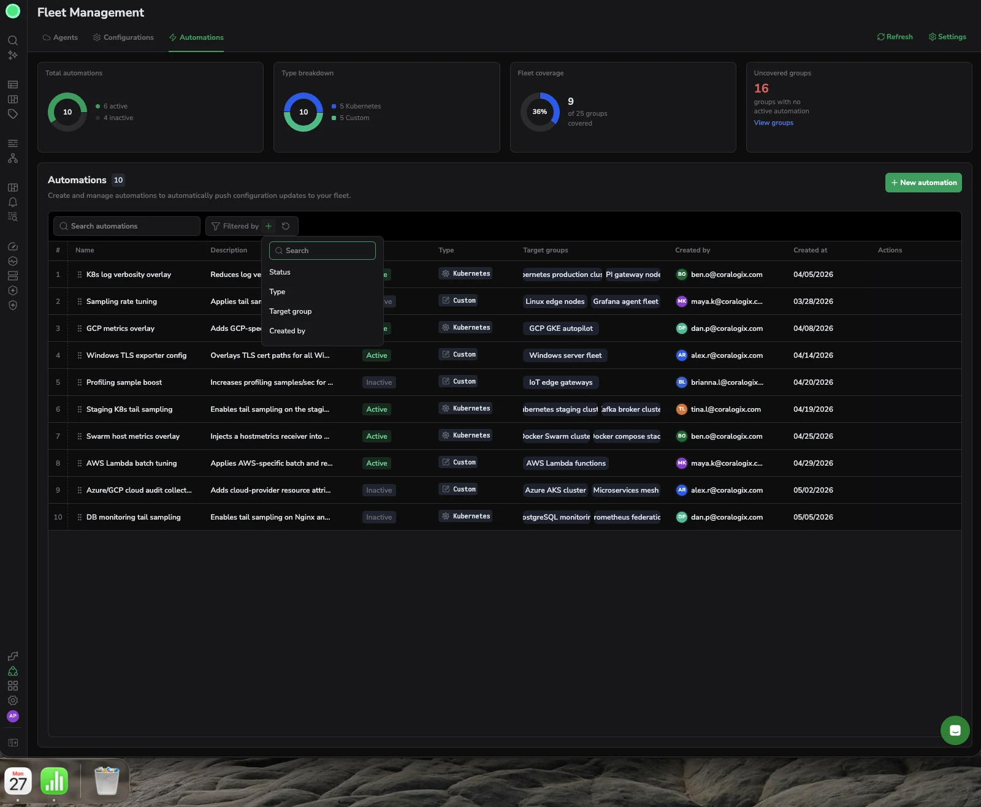Switch to the Agents tab
The height and width of the screenshot is (807, 981).
[x=60, y=37]
